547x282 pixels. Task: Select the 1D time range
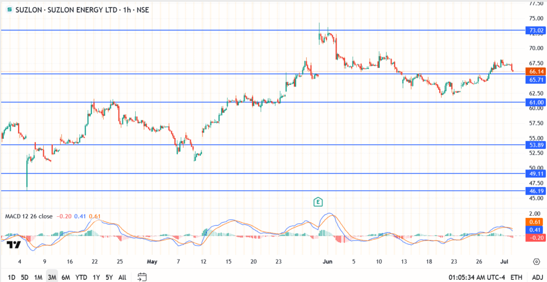11,278
